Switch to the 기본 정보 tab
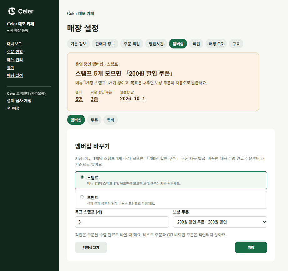Viewport: 288px width, 271px height. point(78,44)
